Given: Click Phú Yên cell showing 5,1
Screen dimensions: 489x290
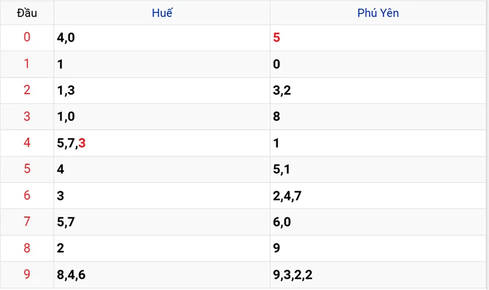Looking at the screenshot, I should coord(282,169).
